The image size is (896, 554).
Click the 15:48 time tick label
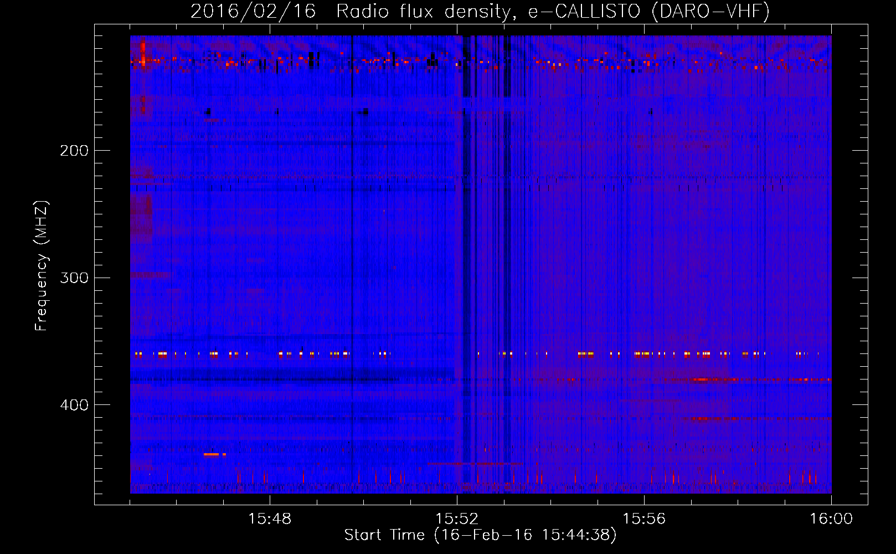270,519
